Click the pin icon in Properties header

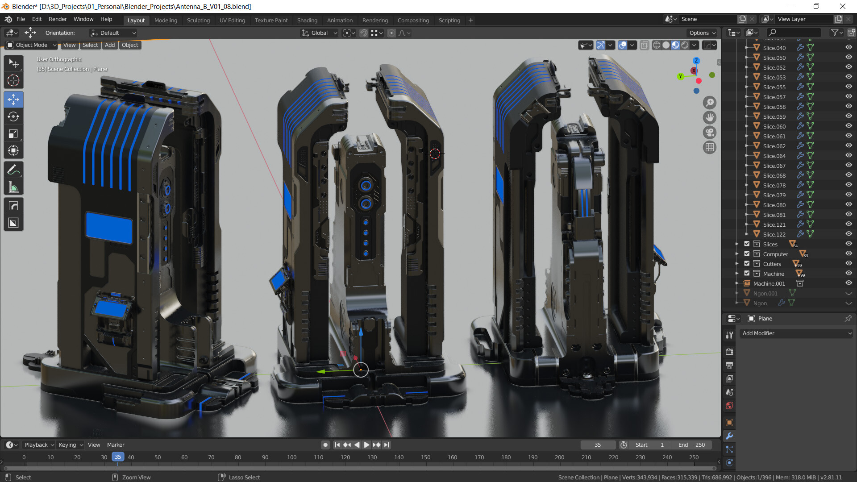tap(848, 318)
